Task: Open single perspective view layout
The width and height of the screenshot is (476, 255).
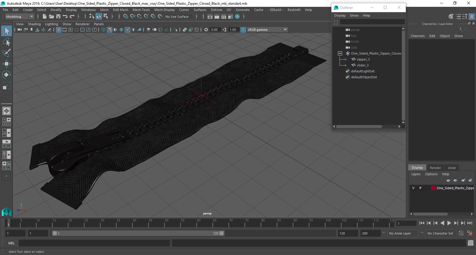Action: pyautogui.click(x=6, y=111)
